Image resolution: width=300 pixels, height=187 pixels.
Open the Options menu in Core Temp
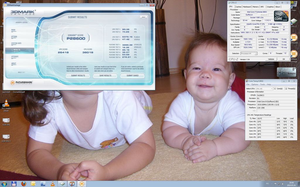[x=255, y=84]
